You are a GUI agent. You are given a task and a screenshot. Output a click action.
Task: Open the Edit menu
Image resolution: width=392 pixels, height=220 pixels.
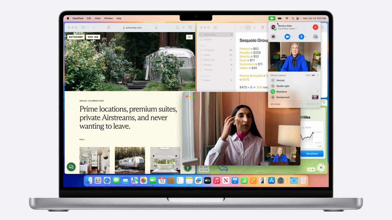coord(89,18)
